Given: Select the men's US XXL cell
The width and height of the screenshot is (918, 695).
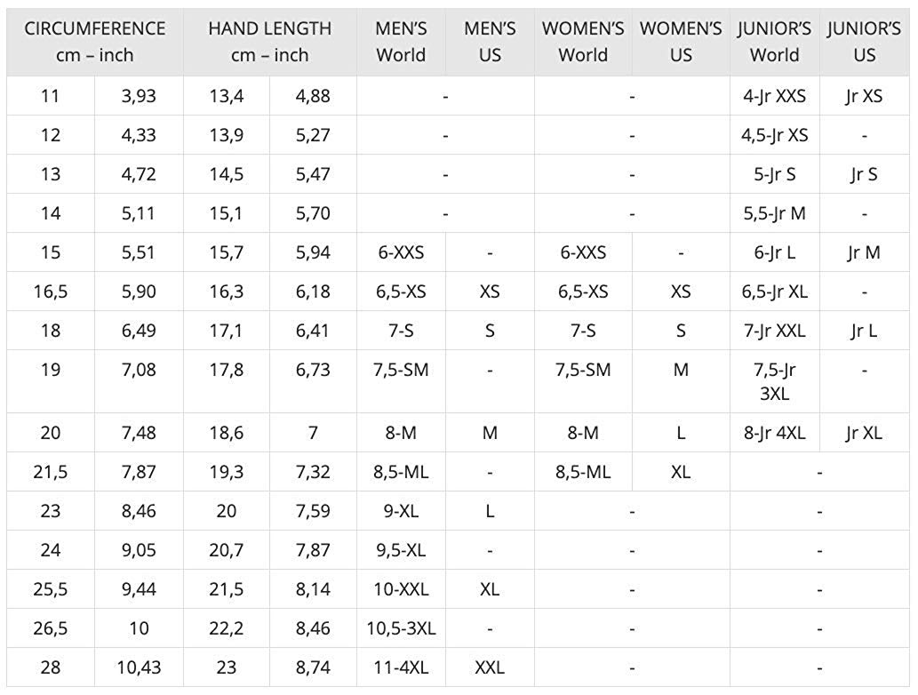Looking at the screenshot, I should click(x=490, y=667).
